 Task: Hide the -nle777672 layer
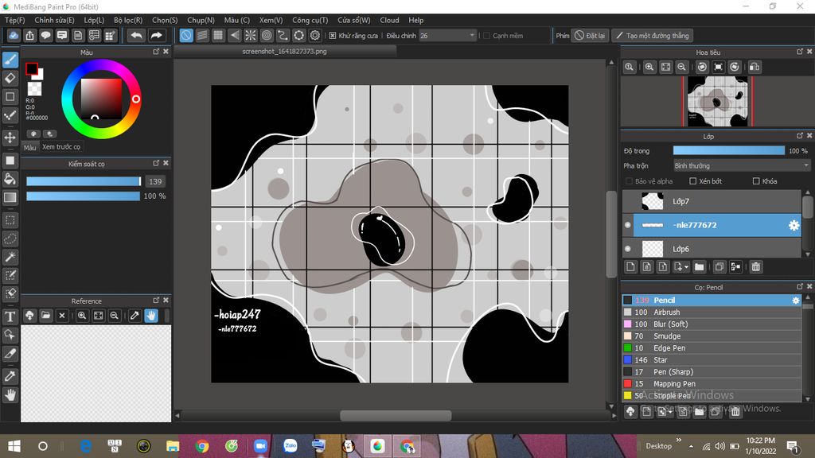click(628, 225)
